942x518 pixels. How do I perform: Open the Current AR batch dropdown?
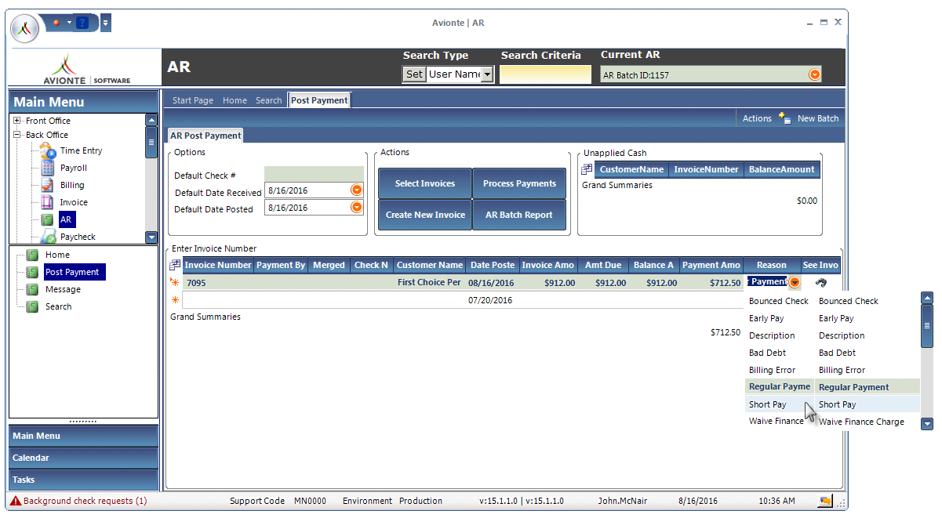(815, 74)
